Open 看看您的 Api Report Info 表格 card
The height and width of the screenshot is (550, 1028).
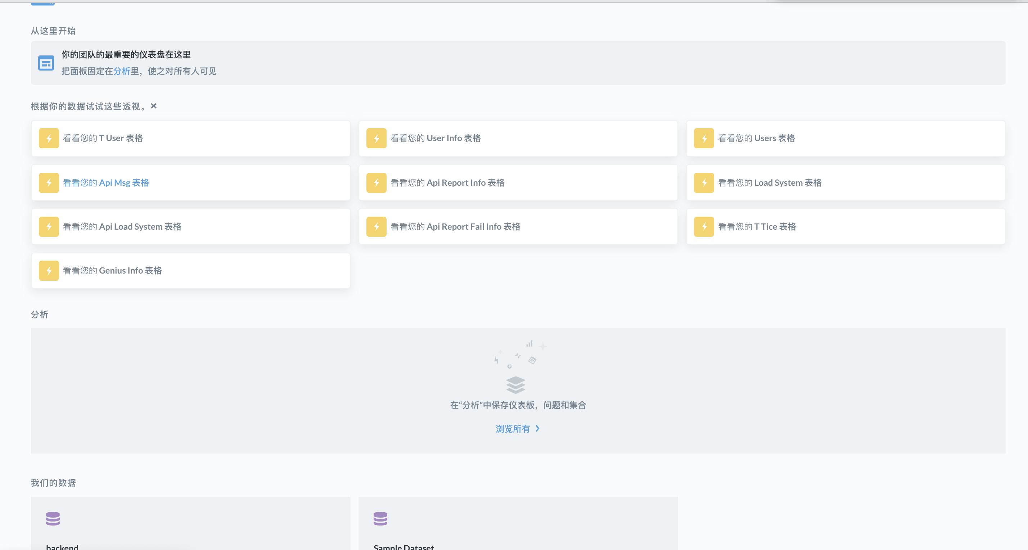point(447,183)
